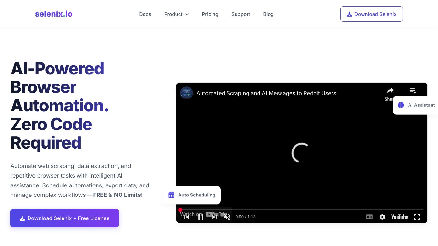Unmute the video sound
438x246 pixels.
(x=227, y=217)
